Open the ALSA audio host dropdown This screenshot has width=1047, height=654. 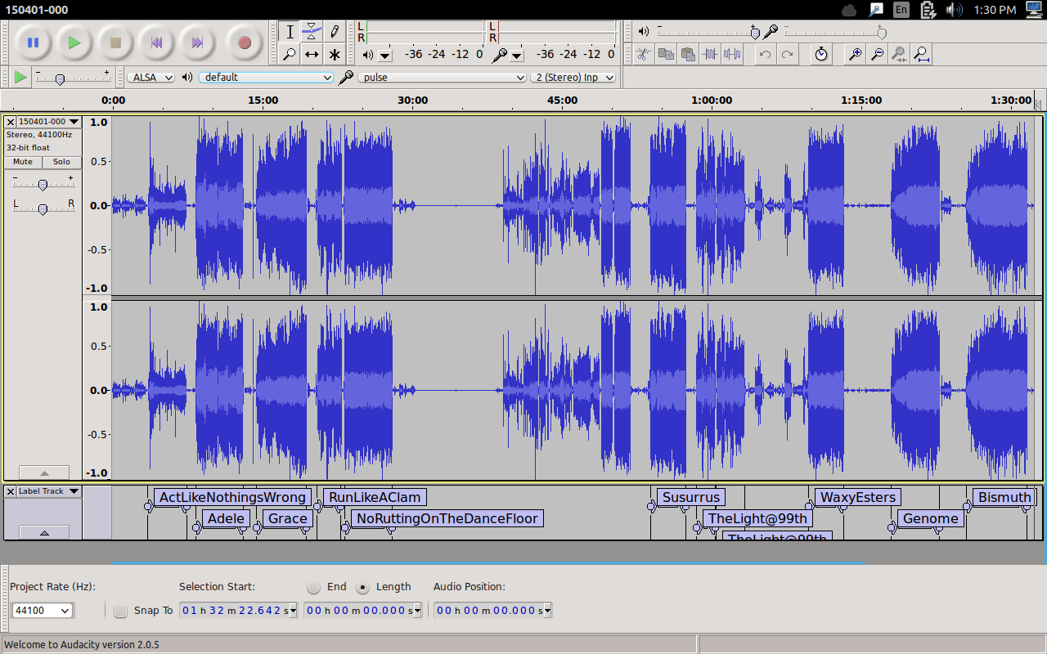pyautogui.click(x=151, y=77)
